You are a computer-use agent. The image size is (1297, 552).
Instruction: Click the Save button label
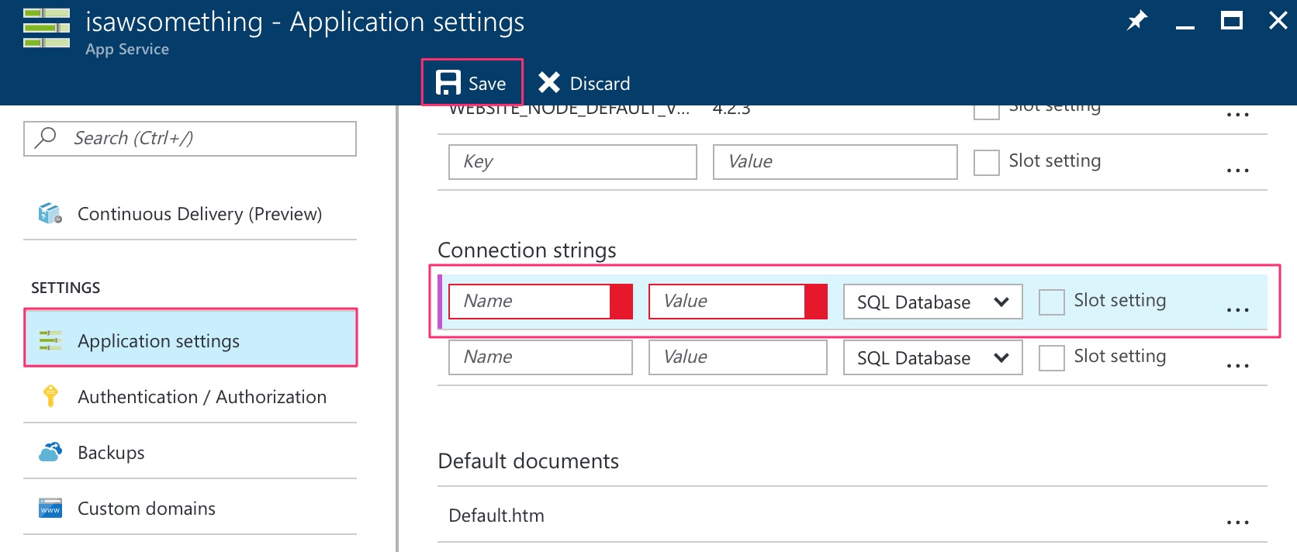coord(487,83)
